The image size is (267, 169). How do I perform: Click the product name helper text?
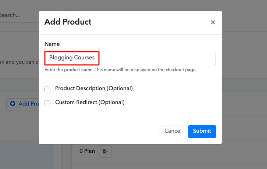[121, 70]
